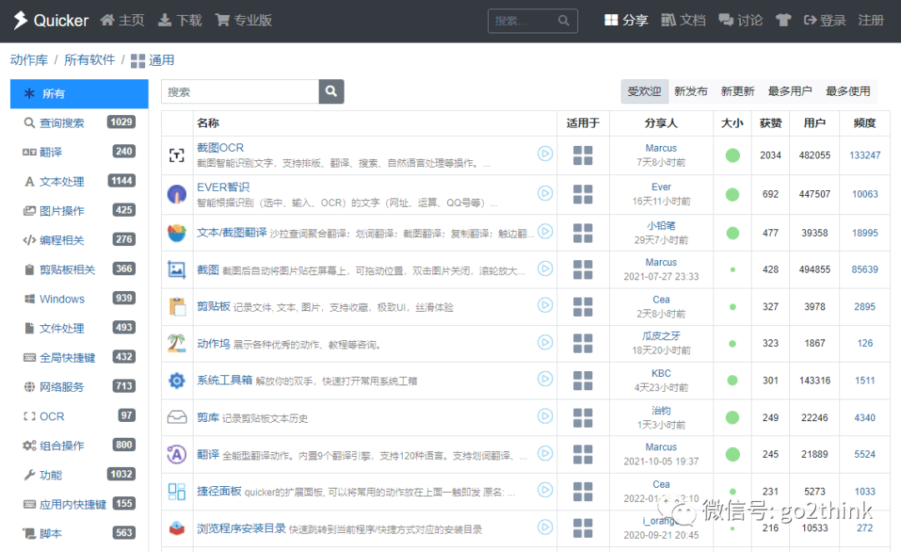Open the 文档 documentation menu
The image size is (901, 552).
[683, 20]
